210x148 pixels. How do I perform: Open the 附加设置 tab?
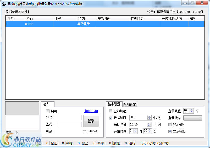pyautogui.click(x=130, y=105)
